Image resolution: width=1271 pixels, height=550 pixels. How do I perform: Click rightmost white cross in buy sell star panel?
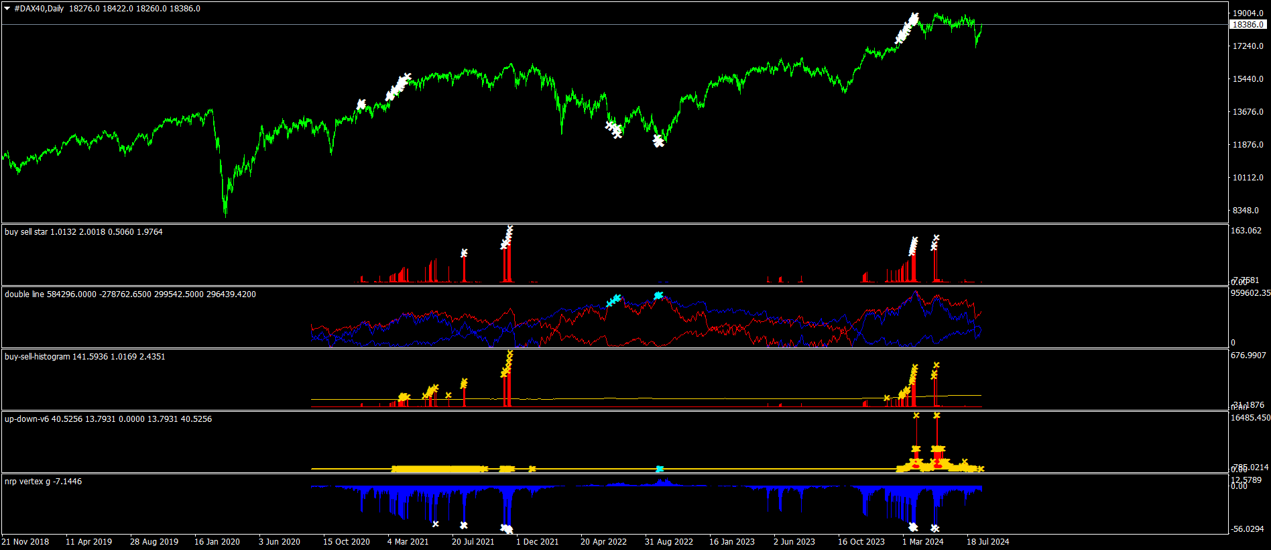coord(936,238)
